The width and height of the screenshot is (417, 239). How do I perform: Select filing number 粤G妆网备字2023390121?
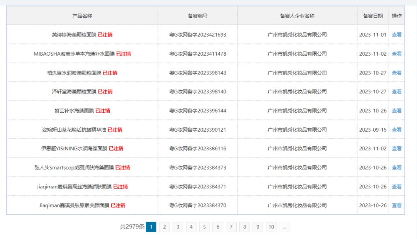(x=198, y=130)
